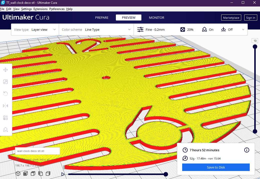Switch to 3D perspective view cube icon
This screenshot has width=260, height=179.
18,173
